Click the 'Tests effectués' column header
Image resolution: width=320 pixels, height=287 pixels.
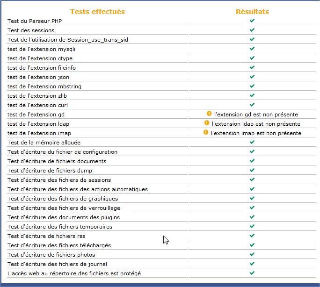(98, 12)
